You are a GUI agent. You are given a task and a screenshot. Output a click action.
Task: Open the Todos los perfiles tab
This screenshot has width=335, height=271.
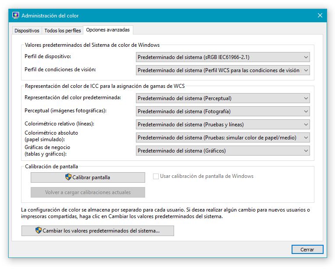coord(63,31)
